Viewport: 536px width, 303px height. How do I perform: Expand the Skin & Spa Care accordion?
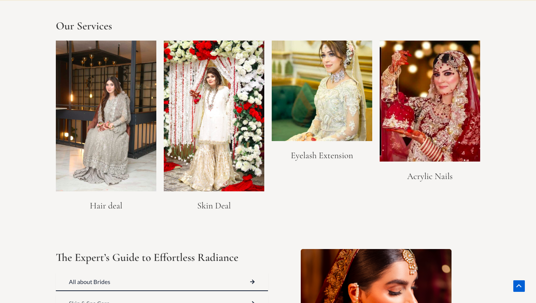(162, 301)
